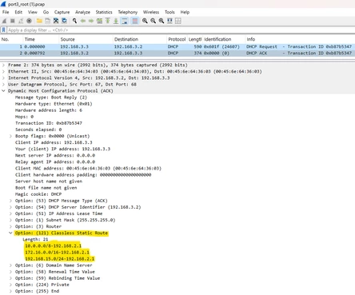Image resolution: width=355 pixels, height=295 pixels.
Task: Collapse the Dynamic Host Configuration Protocol section
Action: click(x=3, y=91)
